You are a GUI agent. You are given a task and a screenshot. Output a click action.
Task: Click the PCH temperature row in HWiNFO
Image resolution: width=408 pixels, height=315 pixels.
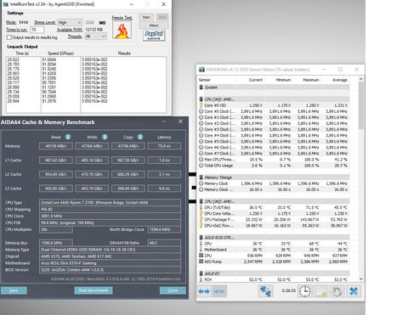point(274,279)
